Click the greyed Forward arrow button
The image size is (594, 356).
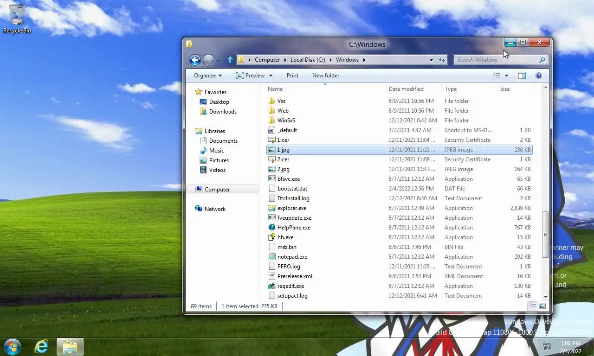208,60
